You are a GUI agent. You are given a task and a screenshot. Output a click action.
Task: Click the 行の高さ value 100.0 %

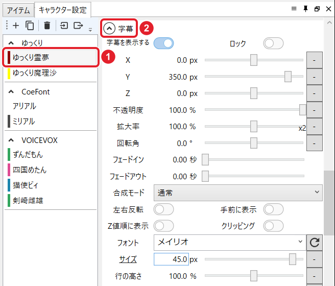point(183,276)
